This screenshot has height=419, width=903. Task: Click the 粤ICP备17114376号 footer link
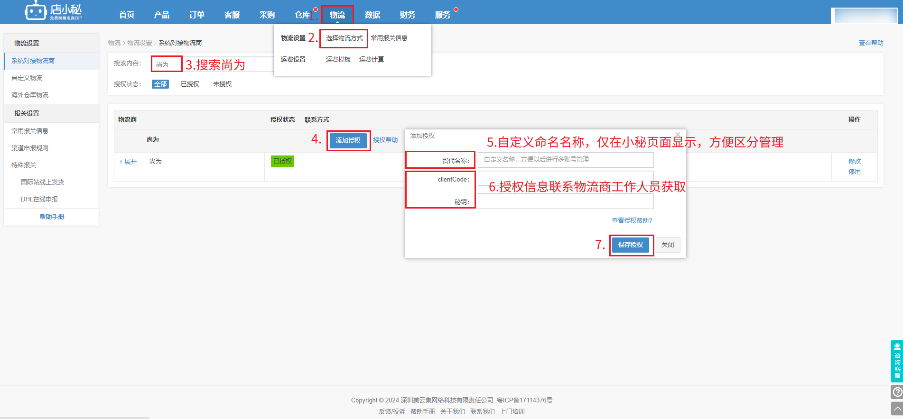[x=524, y=400]
